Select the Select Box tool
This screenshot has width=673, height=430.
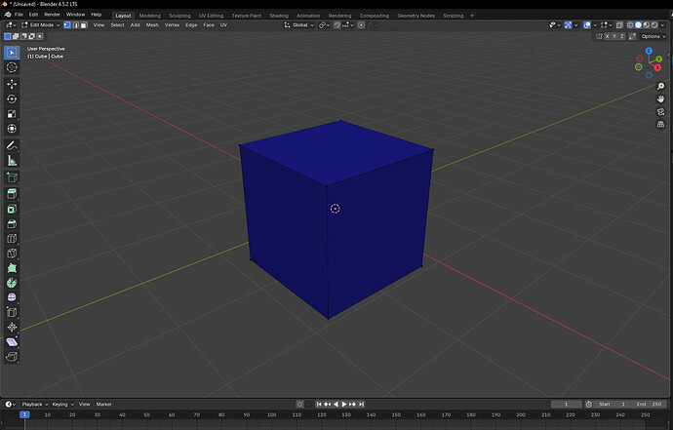pos(12,53)
